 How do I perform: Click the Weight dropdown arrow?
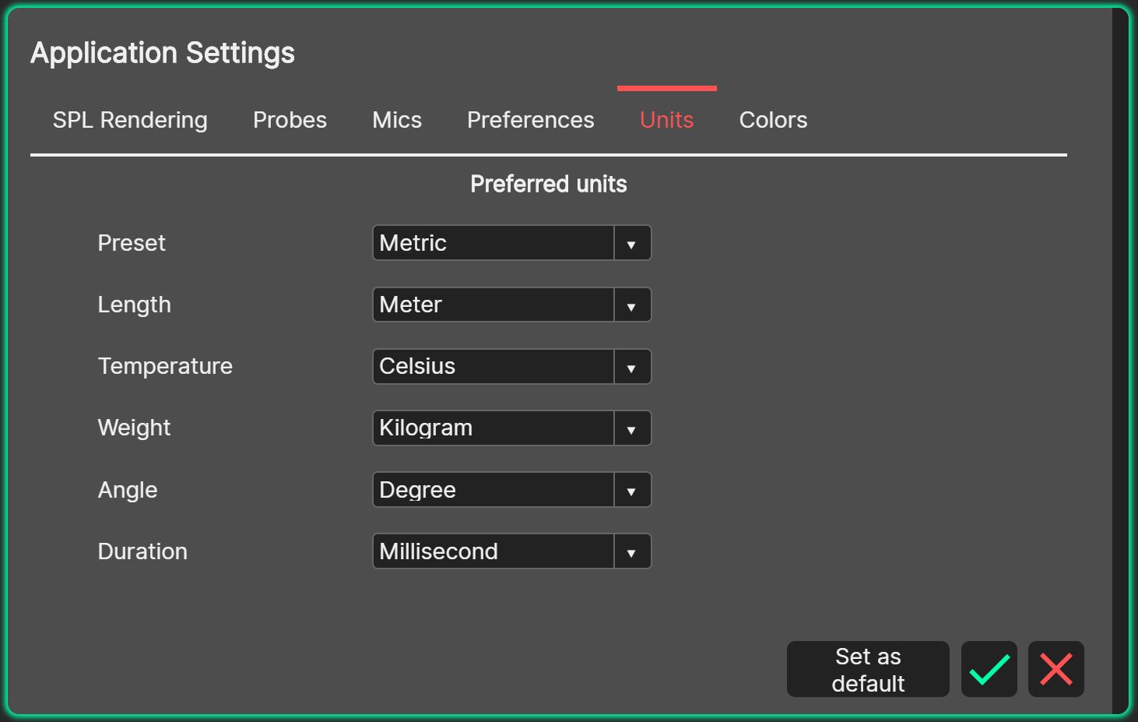click(631, 428)
